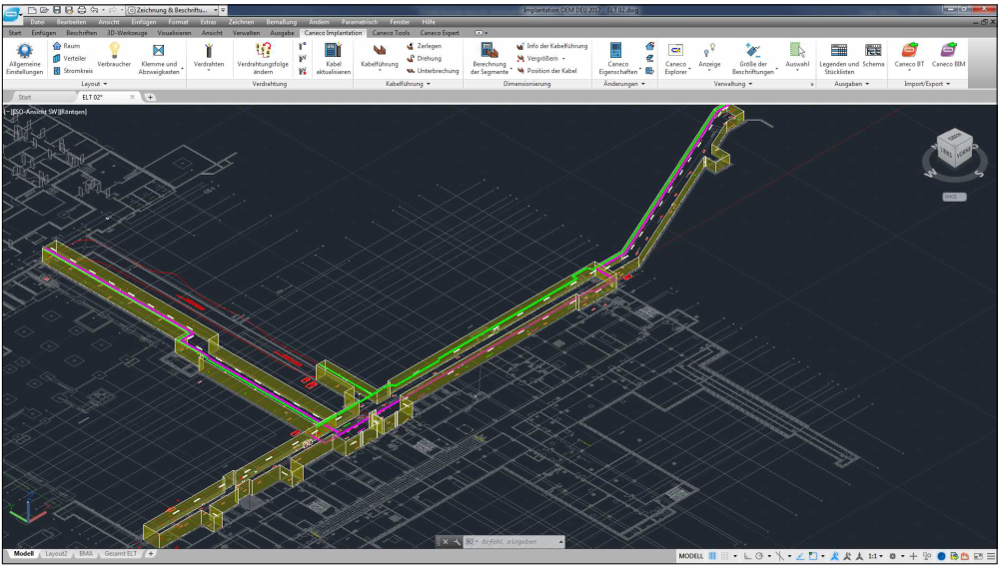
Task: Toggle the grid display in status bar
Action: click(x=712, y=556)
